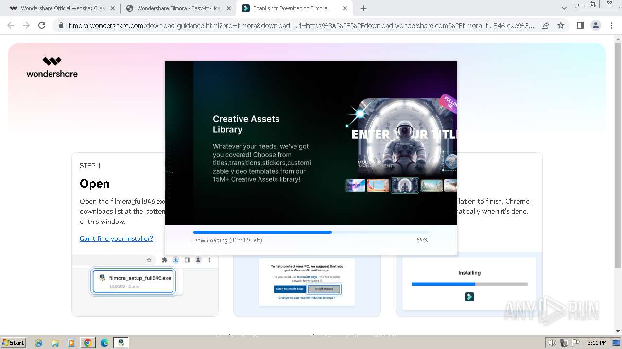Image resolution: width=622 pixels, height=349 pixels.
Task: Click the network tray icon
Action: [x=564, y=343]
